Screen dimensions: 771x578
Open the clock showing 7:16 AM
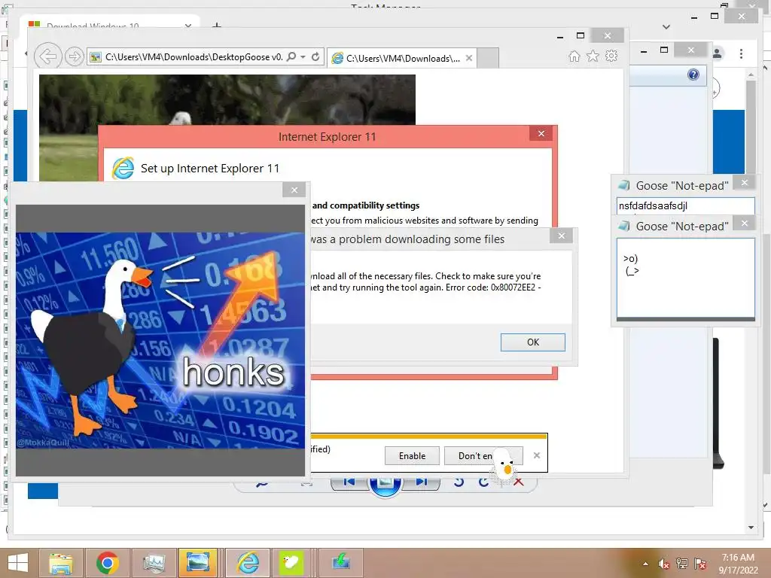(x=738, y=564)
